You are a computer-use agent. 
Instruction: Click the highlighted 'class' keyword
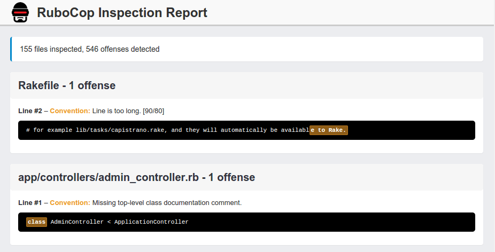pos(37,222)
